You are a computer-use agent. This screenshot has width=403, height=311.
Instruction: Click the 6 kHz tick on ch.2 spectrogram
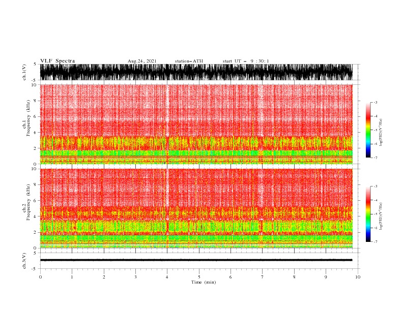[35, 201]
